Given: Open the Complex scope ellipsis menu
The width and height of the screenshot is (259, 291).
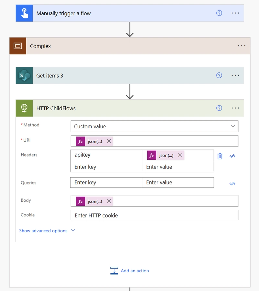Looking at the screenshot, I should (x=242, y=46).
